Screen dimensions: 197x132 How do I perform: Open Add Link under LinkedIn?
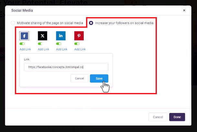[62, 49]
